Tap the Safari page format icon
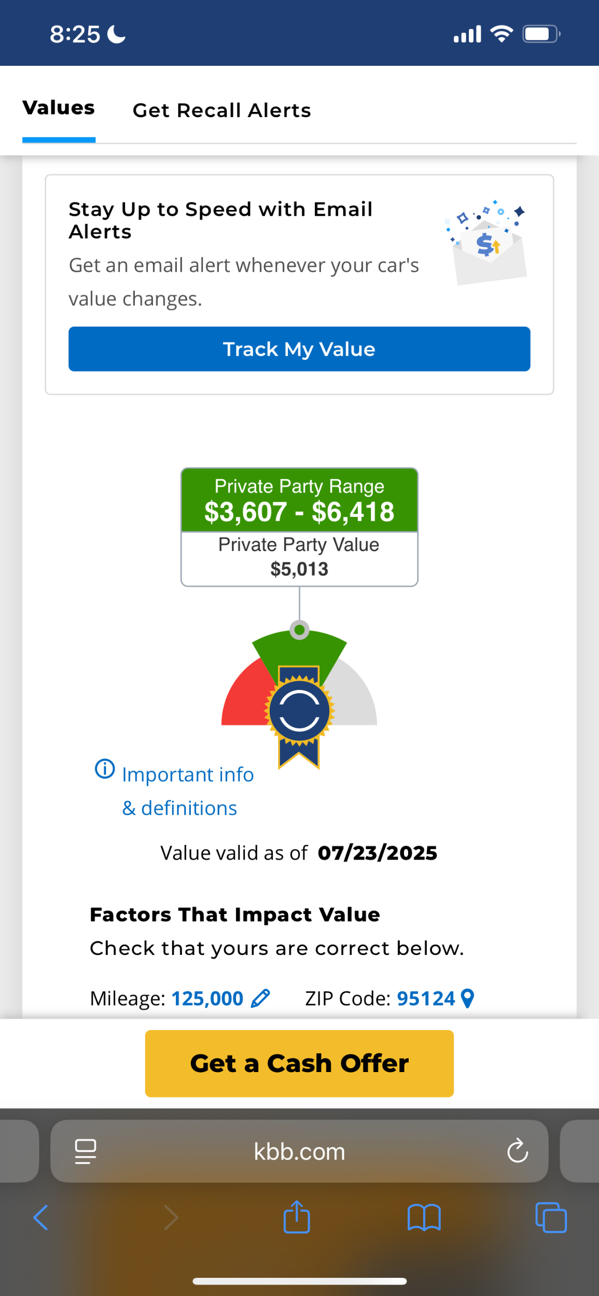599x1296 pixels. [x=86, y=1151]
